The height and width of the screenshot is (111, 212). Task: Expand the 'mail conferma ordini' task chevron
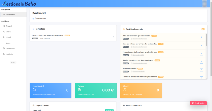point(113,37)
